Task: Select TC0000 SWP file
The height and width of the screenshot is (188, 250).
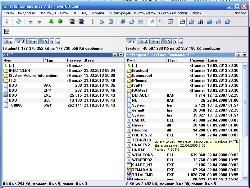Action: point(63,105)
